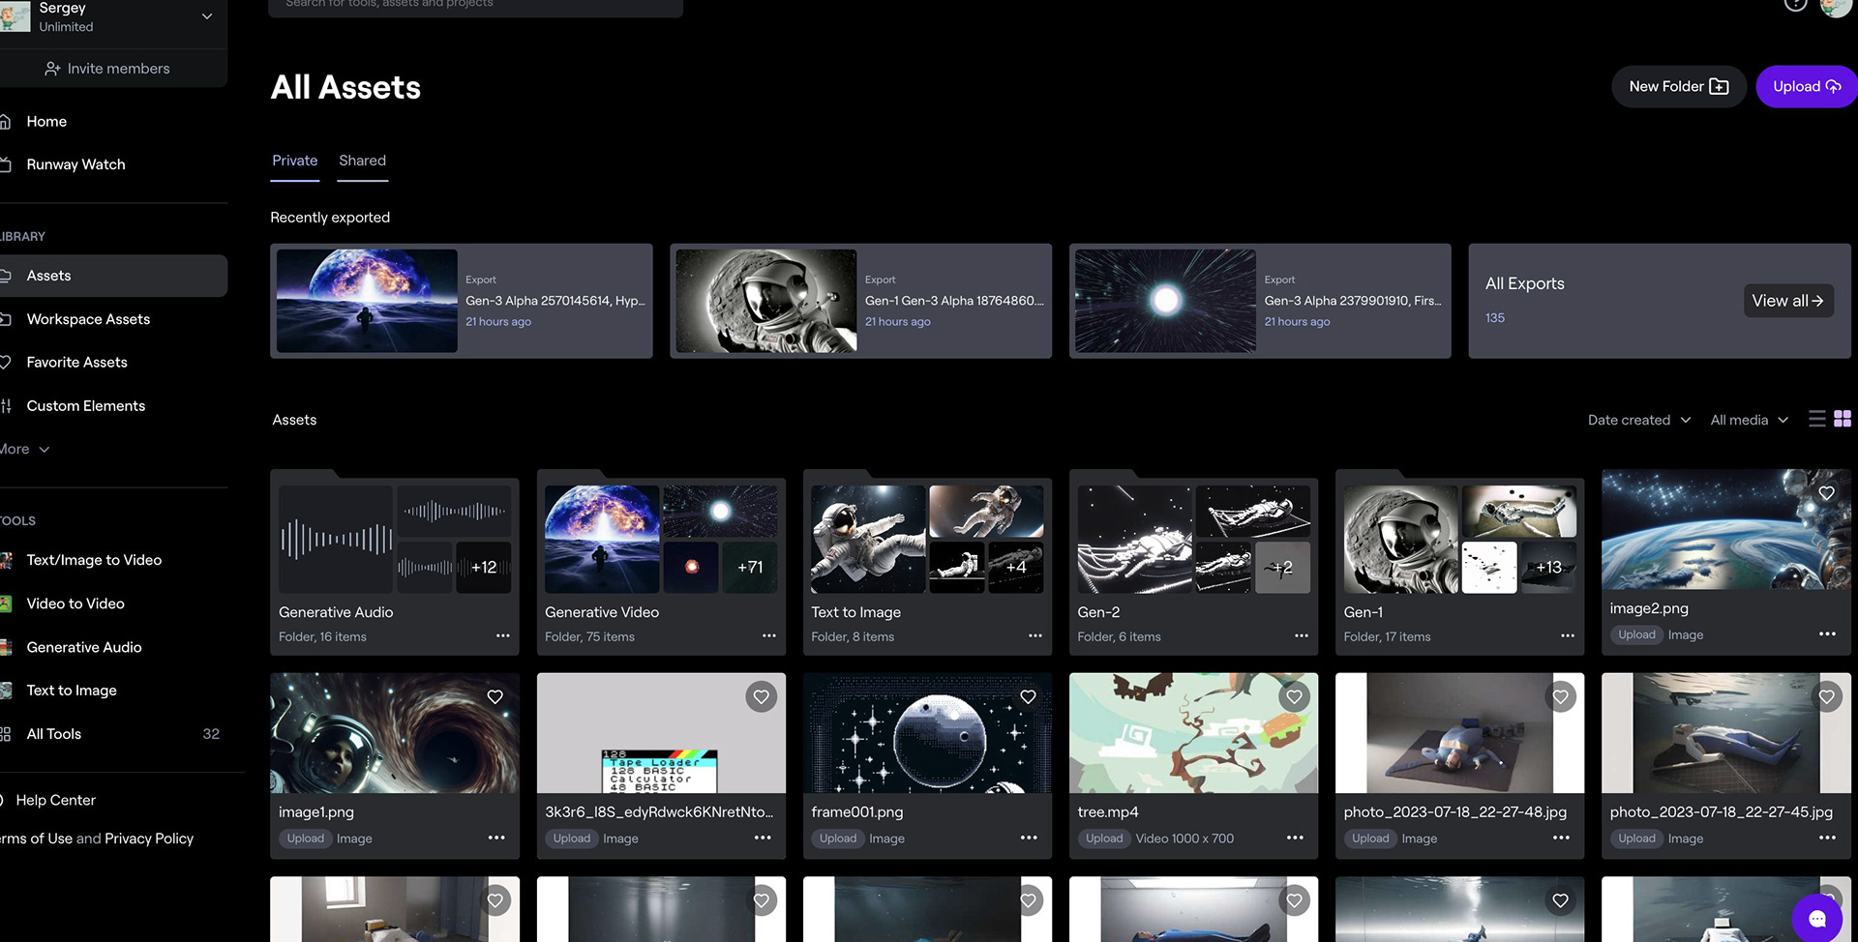Open options for photo_2023-07-18_22-27-45.jpg
This screenshot has width=1858, height=942.
pyautogui.click(x=1827, y=838)
